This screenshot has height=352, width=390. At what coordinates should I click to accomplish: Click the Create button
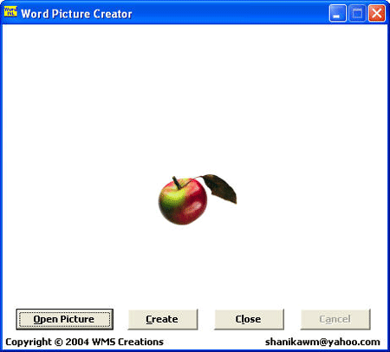(x=163, y=319)
